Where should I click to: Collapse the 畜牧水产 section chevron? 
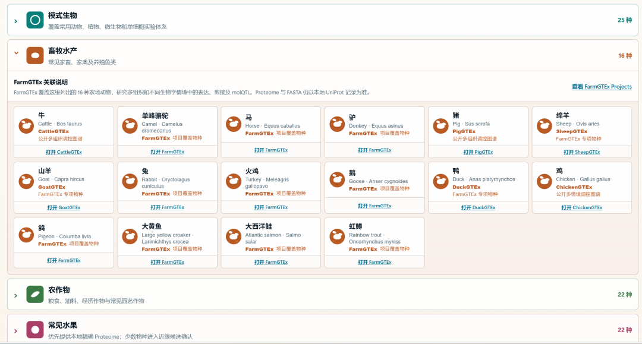click(17, 53)
